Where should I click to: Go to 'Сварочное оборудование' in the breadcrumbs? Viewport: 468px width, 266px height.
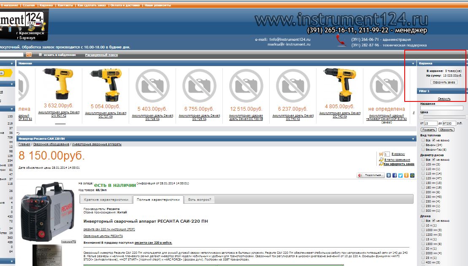tap(51, 144)
